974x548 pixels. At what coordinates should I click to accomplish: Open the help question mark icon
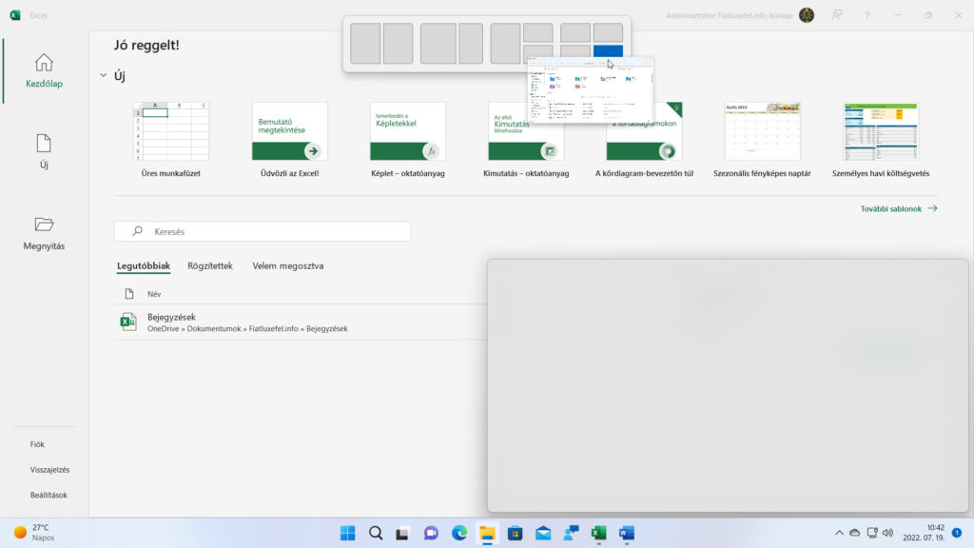[867, 15]
